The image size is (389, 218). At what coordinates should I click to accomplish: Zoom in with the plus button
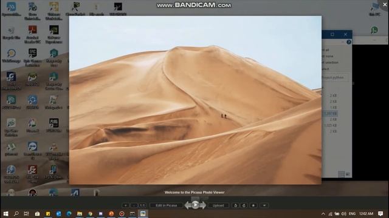(126, 205)
